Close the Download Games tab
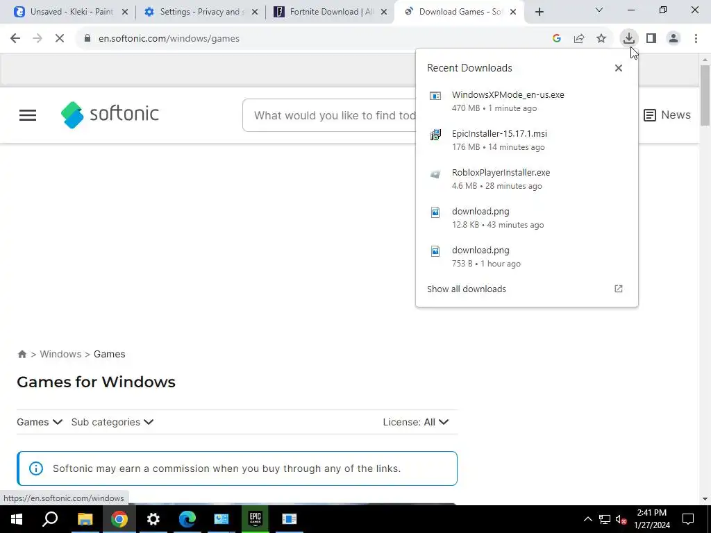The width and height of the screenshot is (711, 533). click(513, 12)
